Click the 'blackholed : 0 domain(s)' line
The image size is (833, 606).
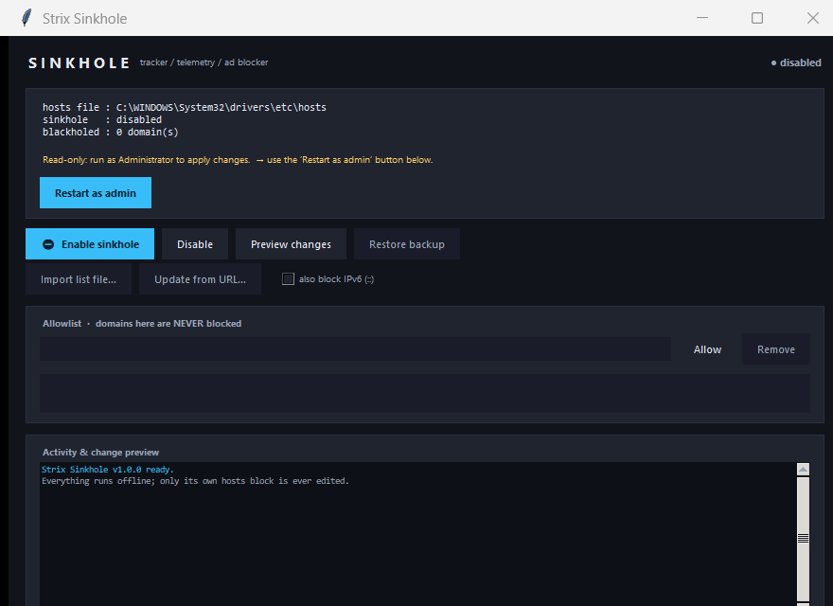tap(111, 132)
